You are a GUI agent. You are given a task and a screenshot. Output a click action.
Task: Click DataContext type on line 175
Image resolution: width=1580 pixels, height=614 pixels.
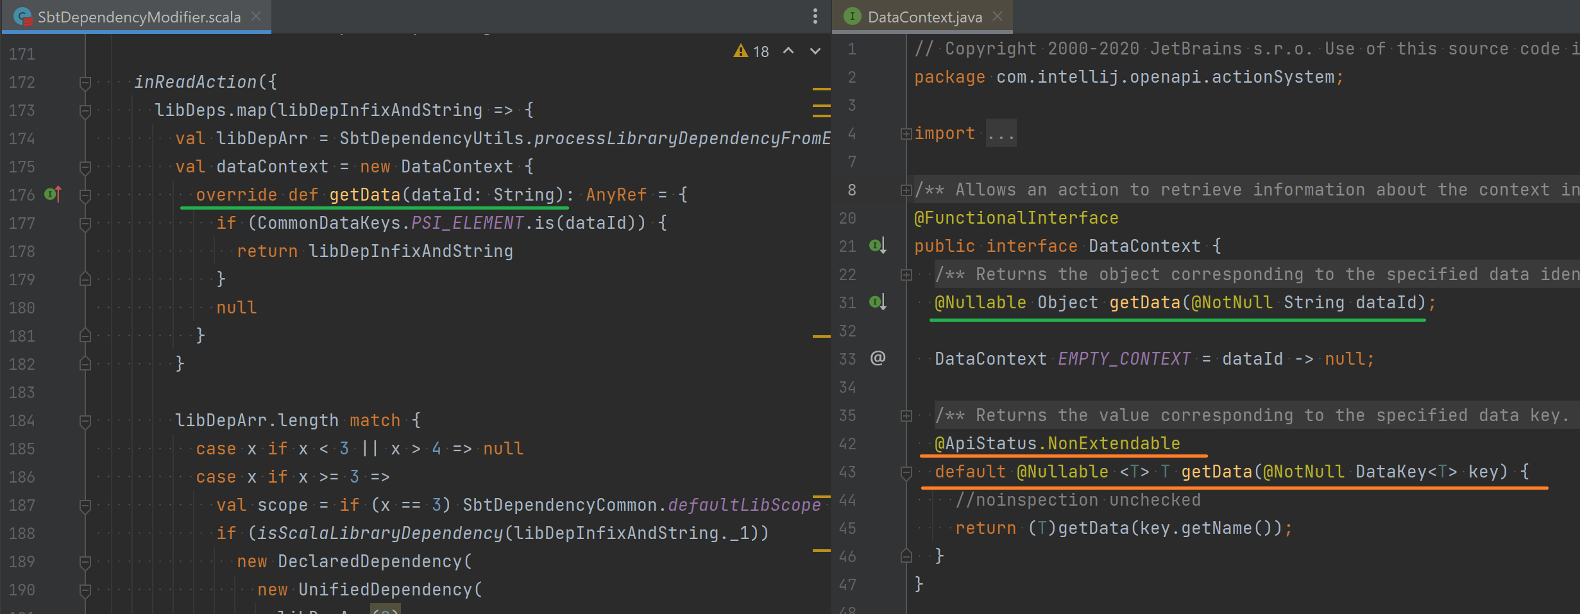pyautogui.click(x=457, y=167)
